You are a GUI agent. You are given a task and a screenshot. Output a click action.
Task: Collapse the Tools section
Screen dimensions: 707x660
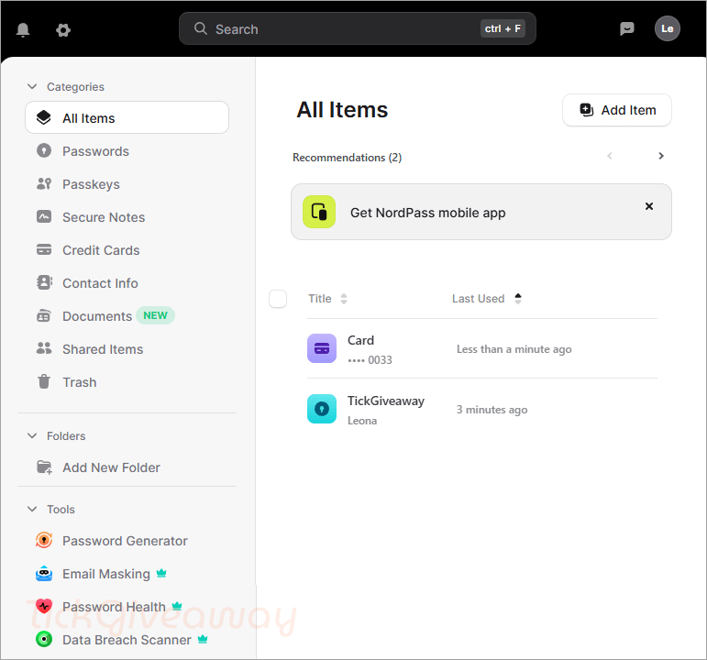[x=32, y=509]
